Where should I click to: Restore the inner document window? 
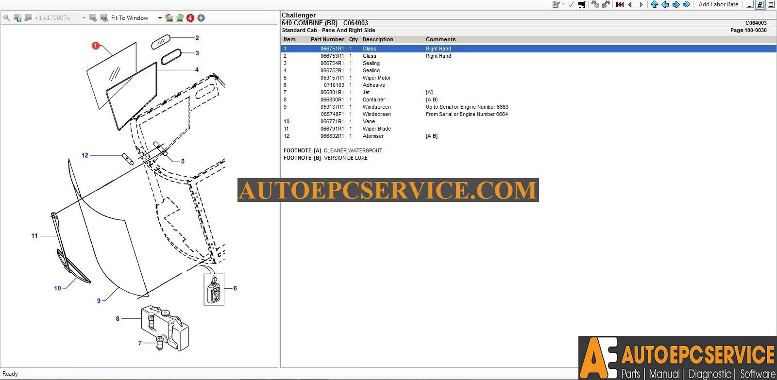[760, 4]
